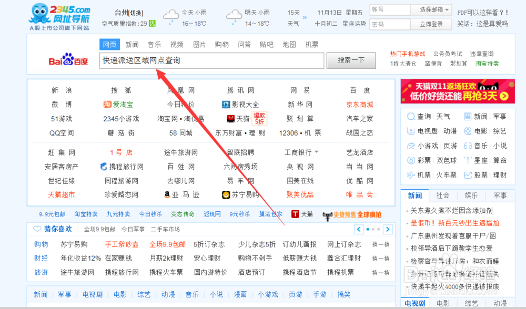Click the 电影 film reel icon in sidebar
526x309 pixels.
[x=468, y=131]
